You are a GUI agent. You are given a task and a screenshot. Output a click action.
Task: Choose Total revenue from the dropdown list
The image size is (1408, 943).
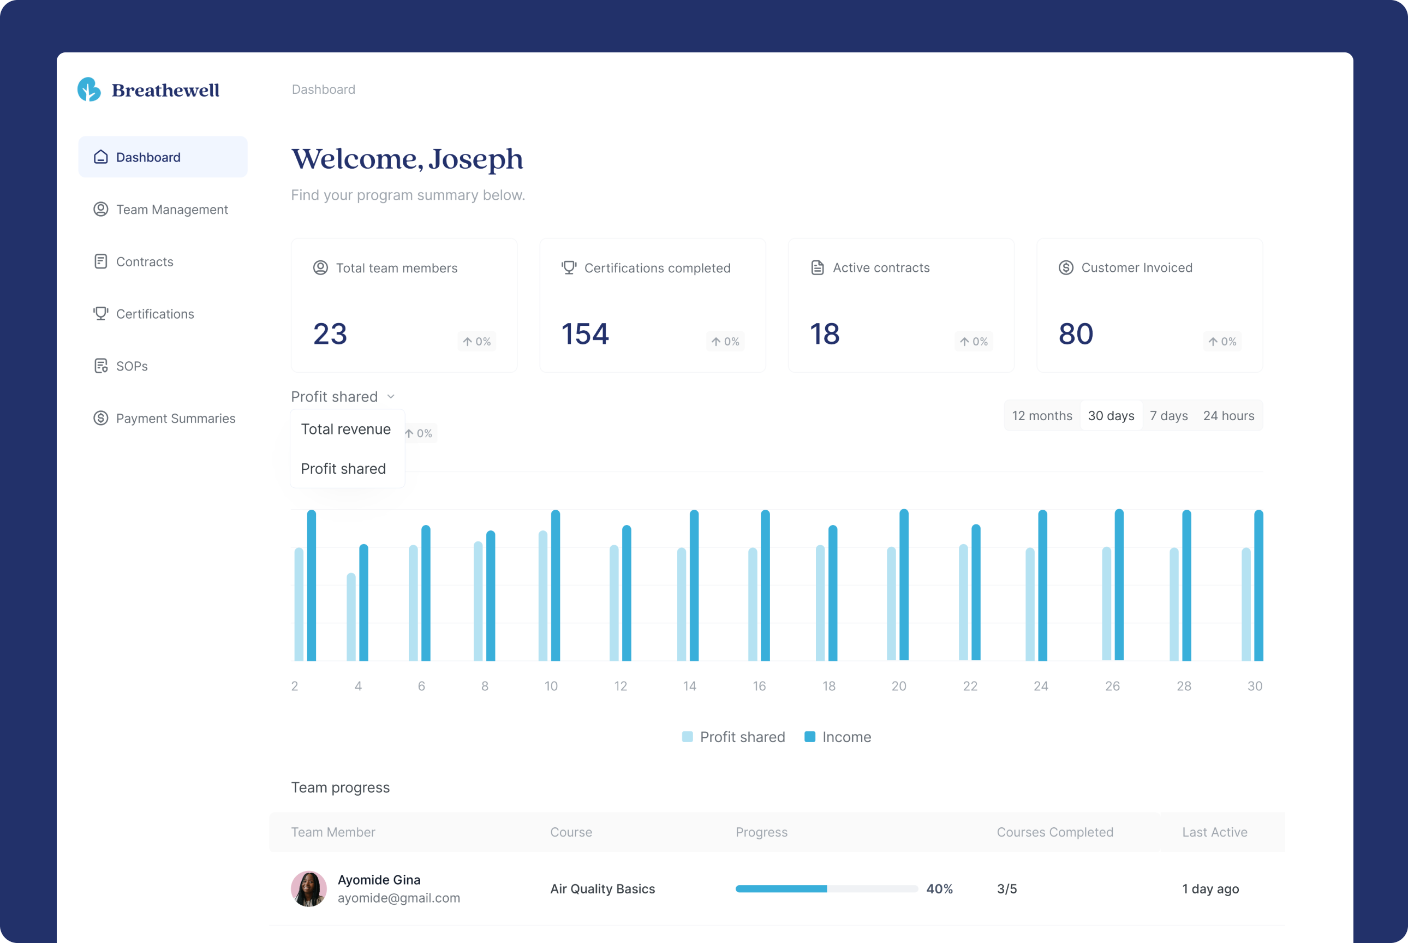point(347,429)
